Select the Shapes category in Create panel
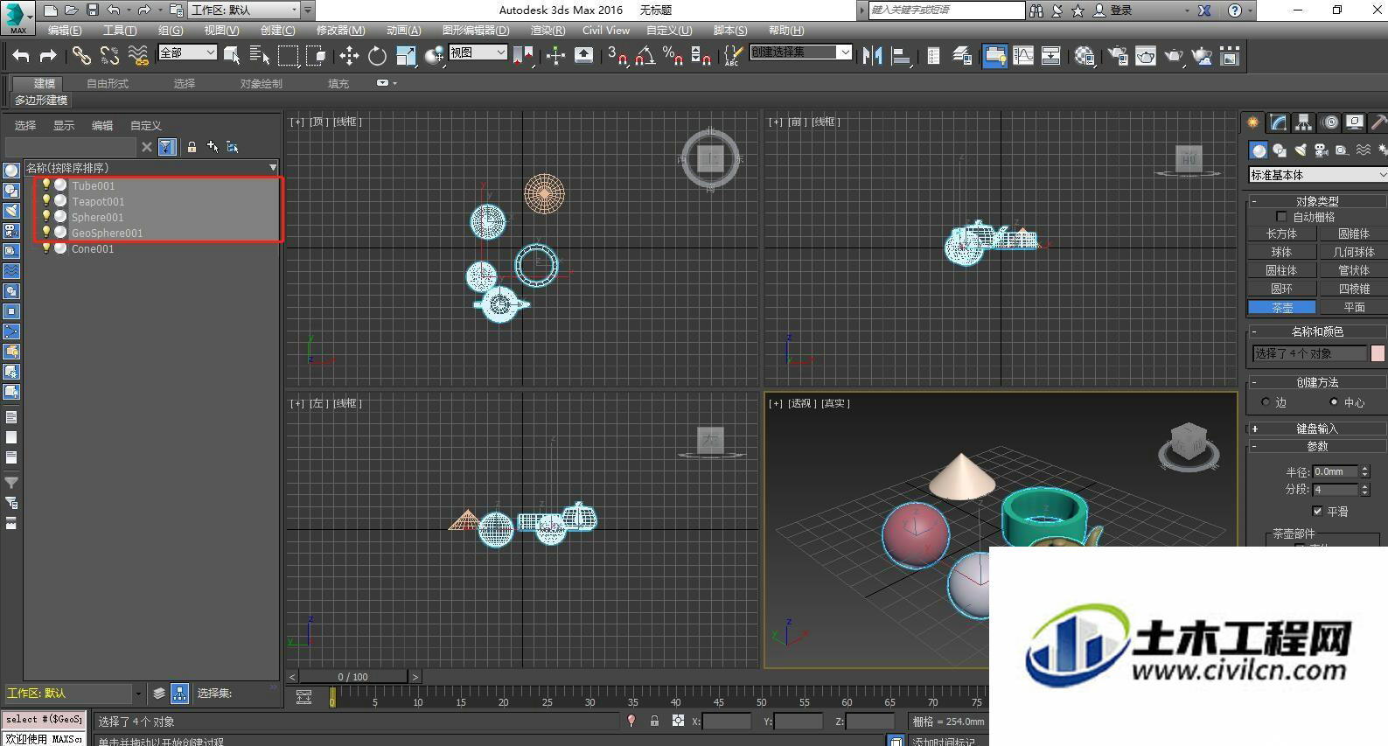1388x746 pixels. pos(1280,150)
